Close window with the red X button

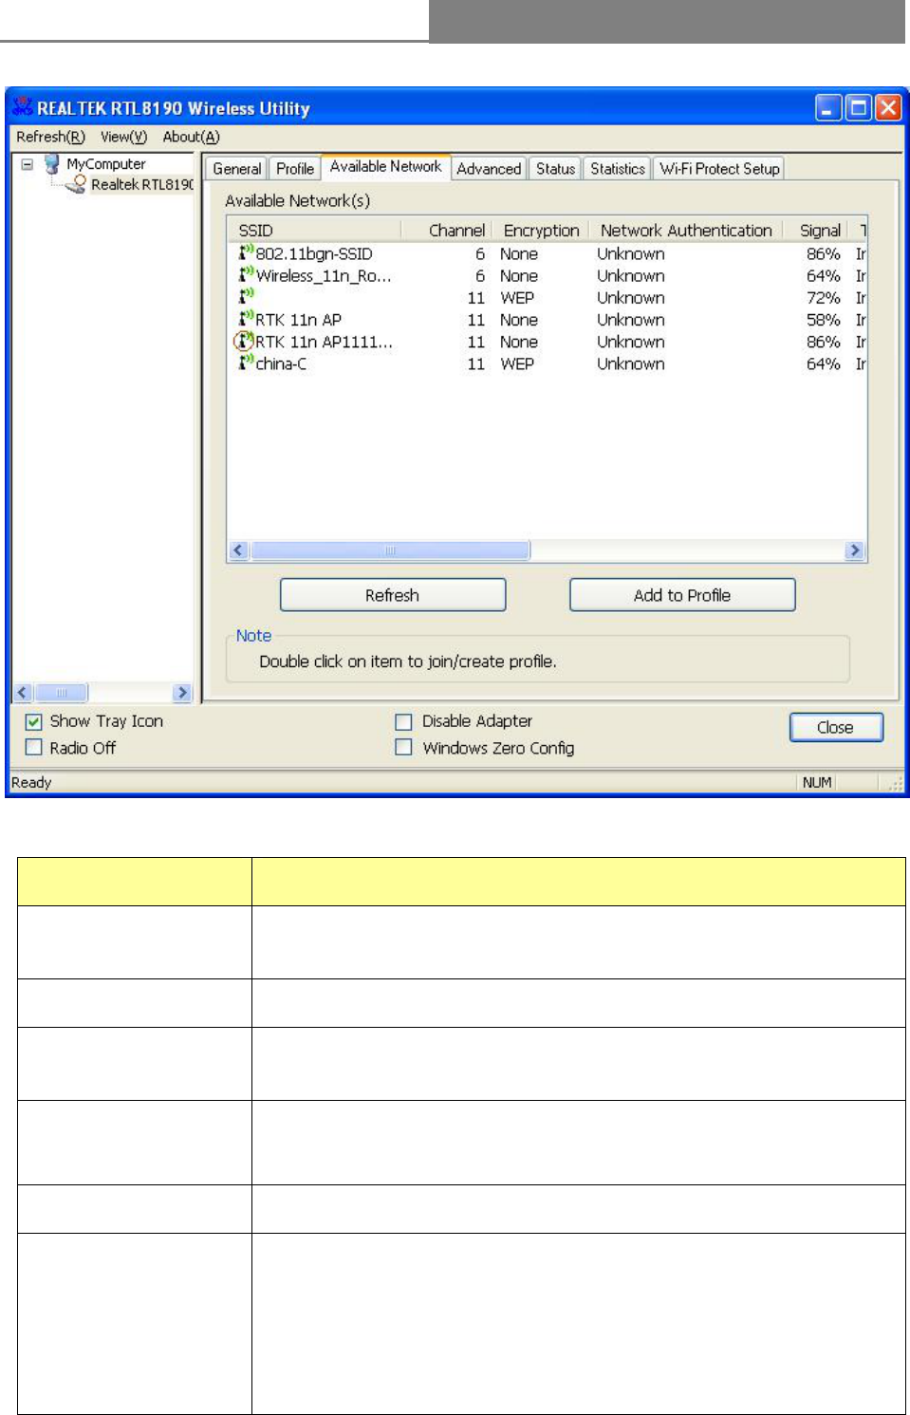click(887, 107)
